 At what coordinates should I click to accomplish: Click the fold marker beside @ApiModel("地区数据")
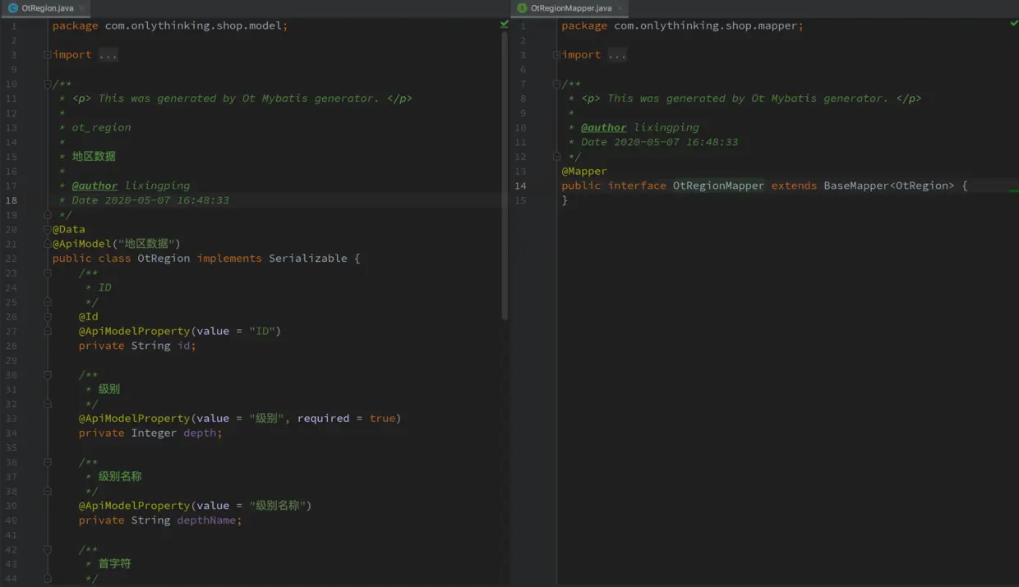tap(48, 244)
